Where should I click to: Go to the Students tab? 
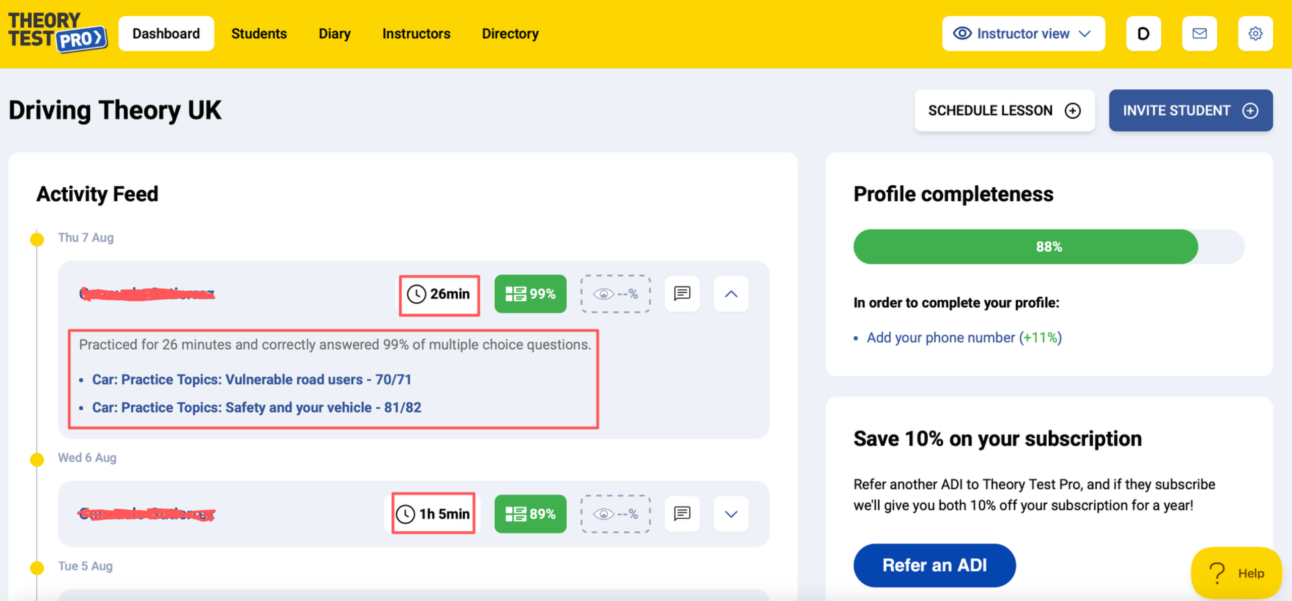click(259, 33)
